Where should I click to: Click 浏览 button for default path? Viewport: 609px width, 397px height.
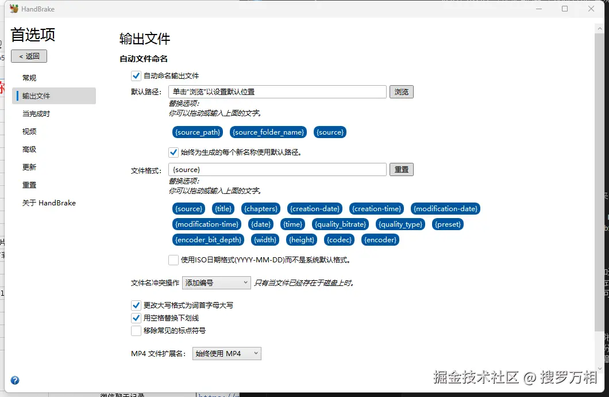tap(401, 91)
